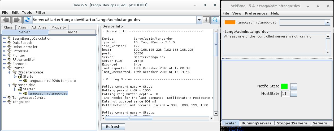Open AtkPanel Preferences menu
Viewport: 334px width, 131px height.
pyautogui.click(x=256, y=13)
